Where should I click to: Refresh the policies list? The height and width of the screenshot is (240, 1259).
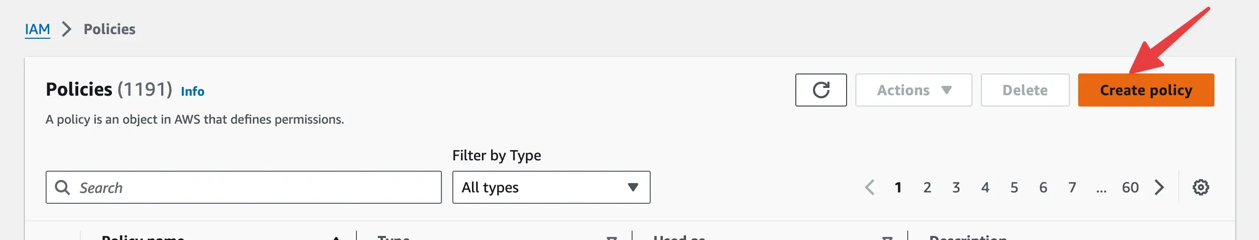coord(821,90)
